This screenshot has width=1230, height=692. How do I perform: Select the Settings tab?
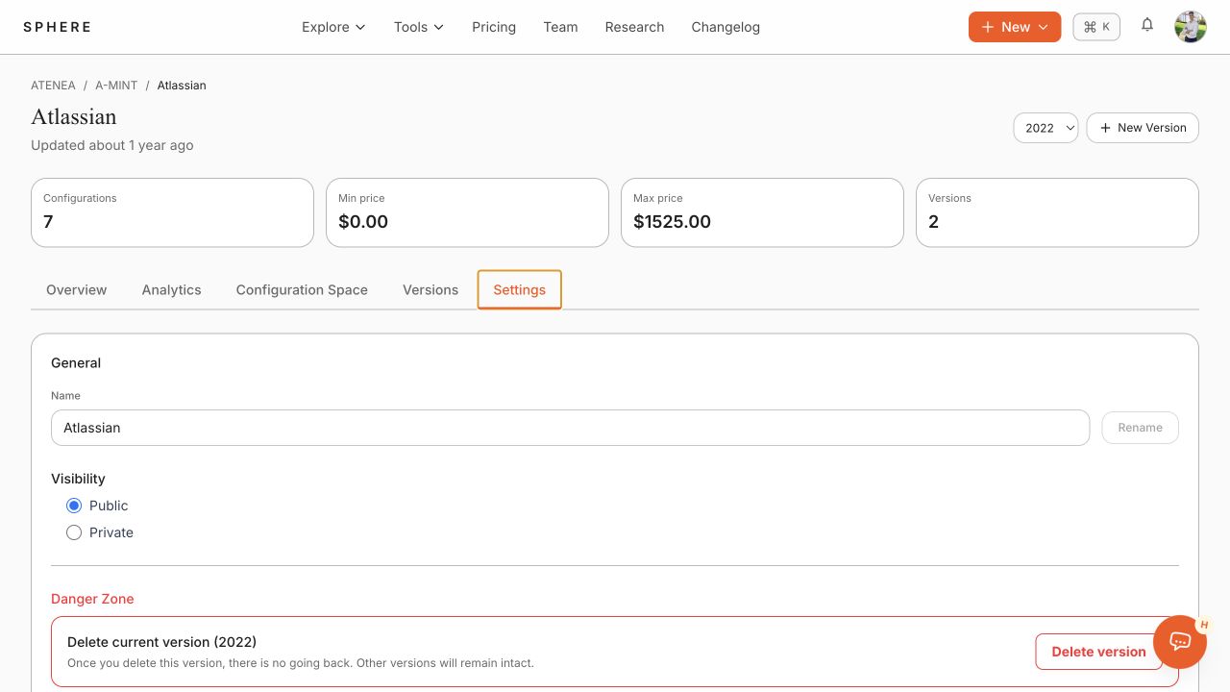coord(519,290)
